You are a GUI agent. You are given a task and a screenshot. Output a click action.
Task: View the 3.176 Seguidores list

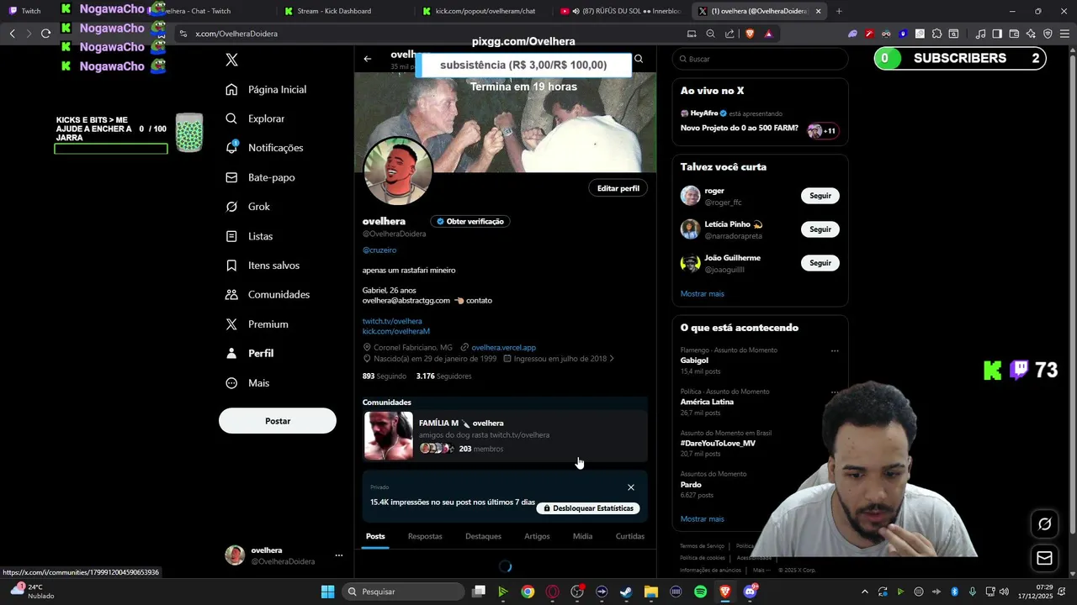pyautogui.click(x=443, y=376)
